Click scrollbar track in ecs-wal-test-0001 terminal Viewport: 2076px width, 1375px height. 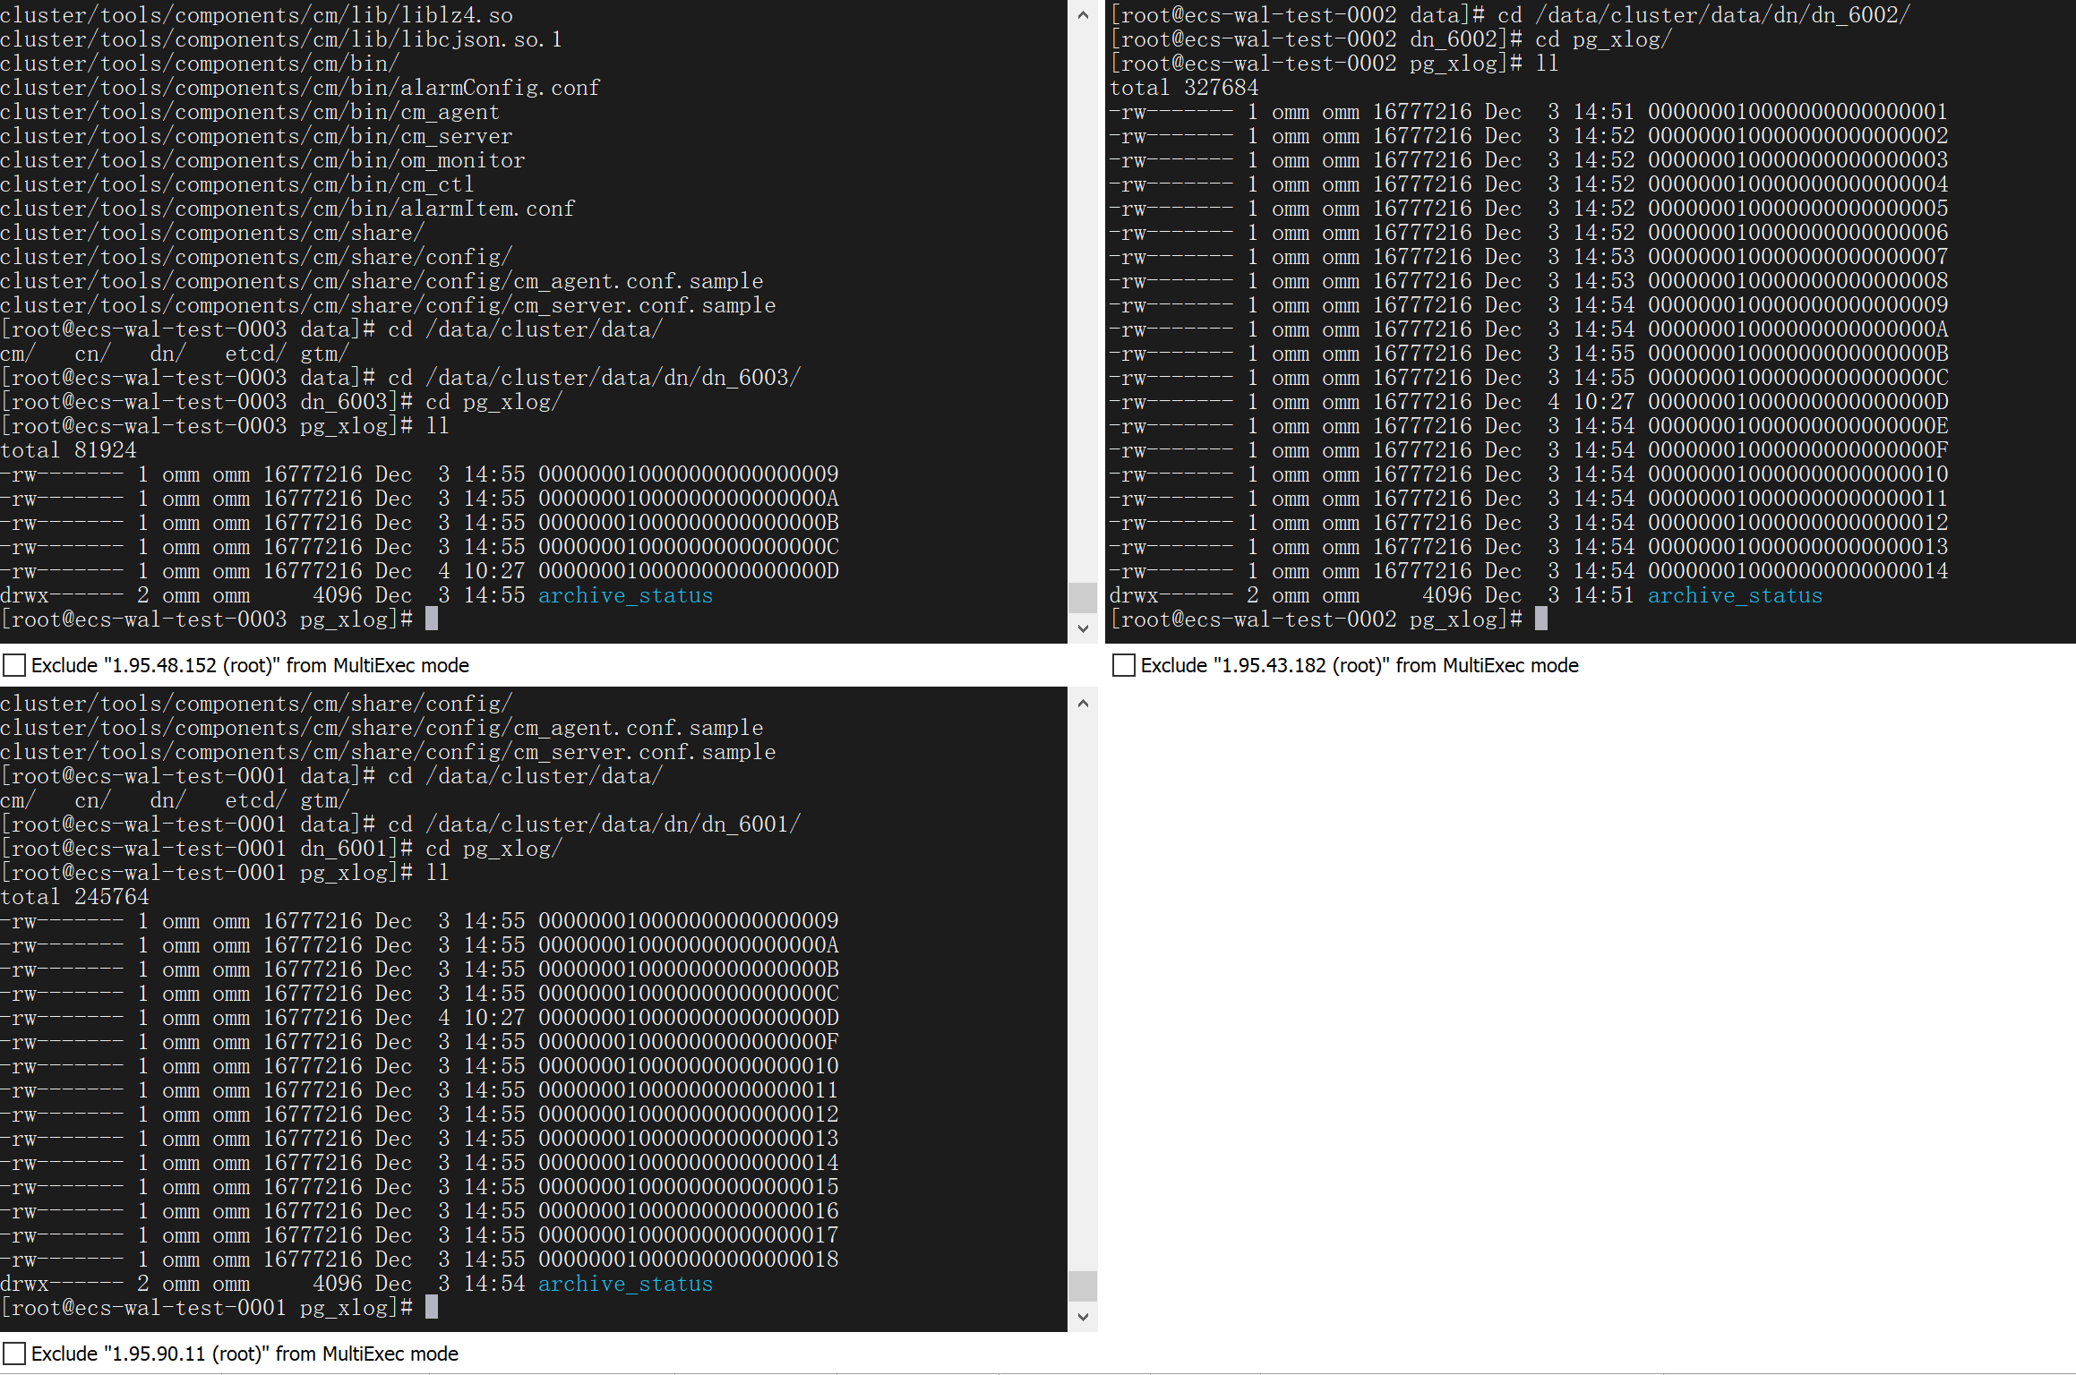tap(1083, 985)
